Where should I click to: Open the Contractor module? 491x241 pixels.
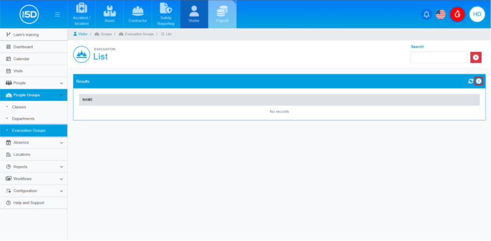pos(138,14)
